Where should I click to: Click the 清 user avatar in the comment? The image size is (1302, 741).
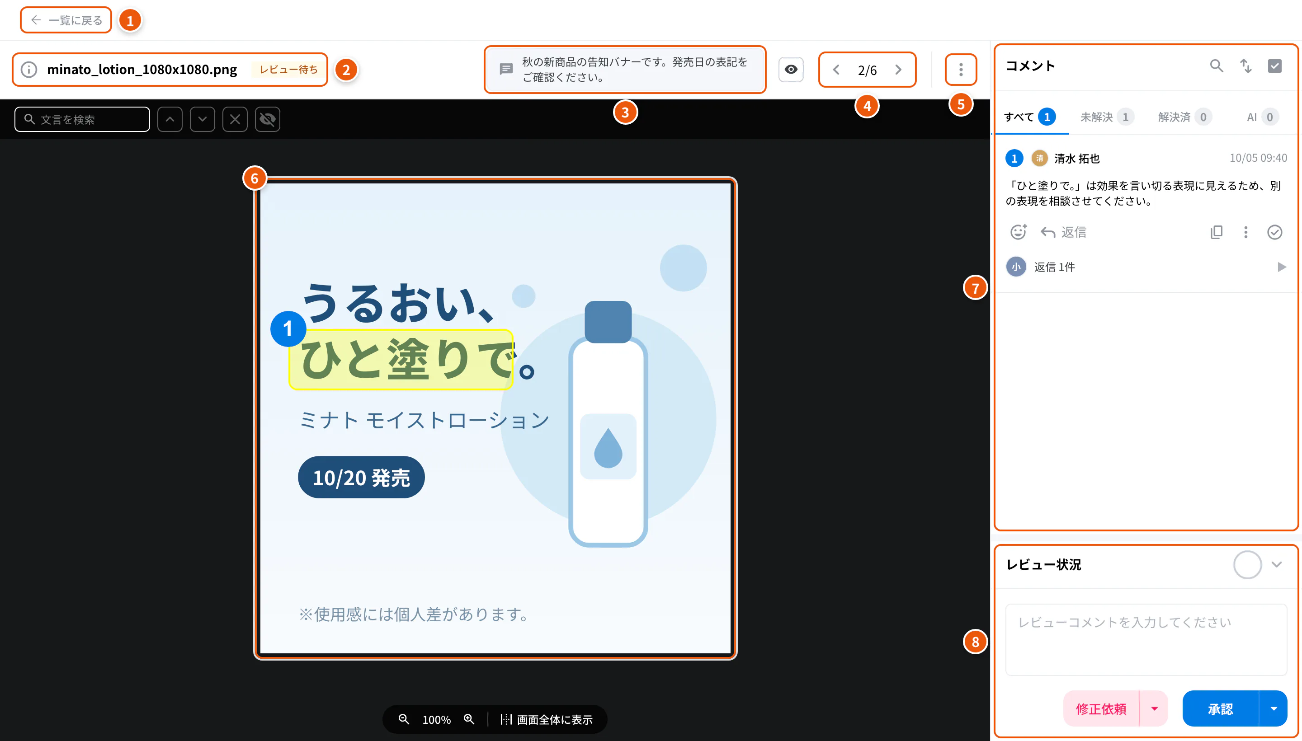[1039, 158]
